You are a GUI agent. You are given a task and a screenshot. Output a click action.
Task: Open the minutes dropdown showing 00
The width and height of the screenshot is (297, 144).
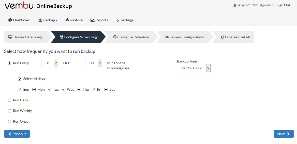click(94, 63)
